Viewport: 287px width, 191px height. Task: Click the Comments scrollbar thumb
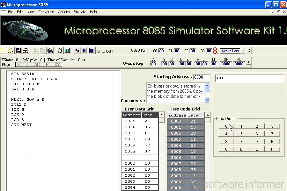tap(207, 91)
